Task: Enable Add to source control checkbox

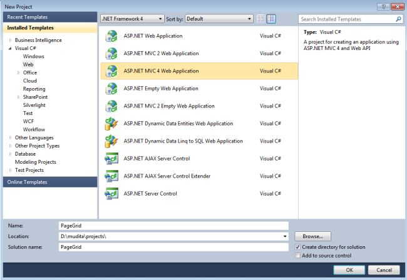Action: point(297,256)
